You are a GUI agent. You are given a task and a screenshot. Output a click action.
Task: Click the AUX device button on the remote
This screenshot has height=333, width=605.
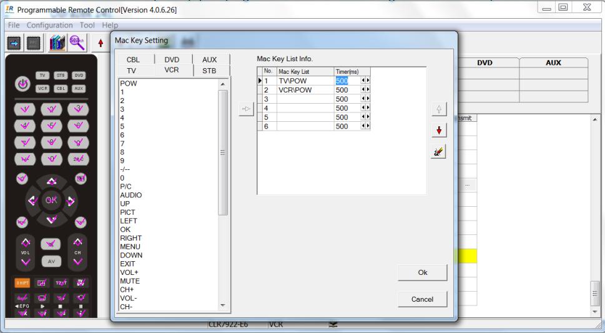tap(79, 89)
